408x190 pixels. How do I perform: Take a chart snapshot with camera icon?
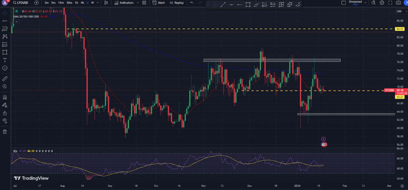pos(398,3)
